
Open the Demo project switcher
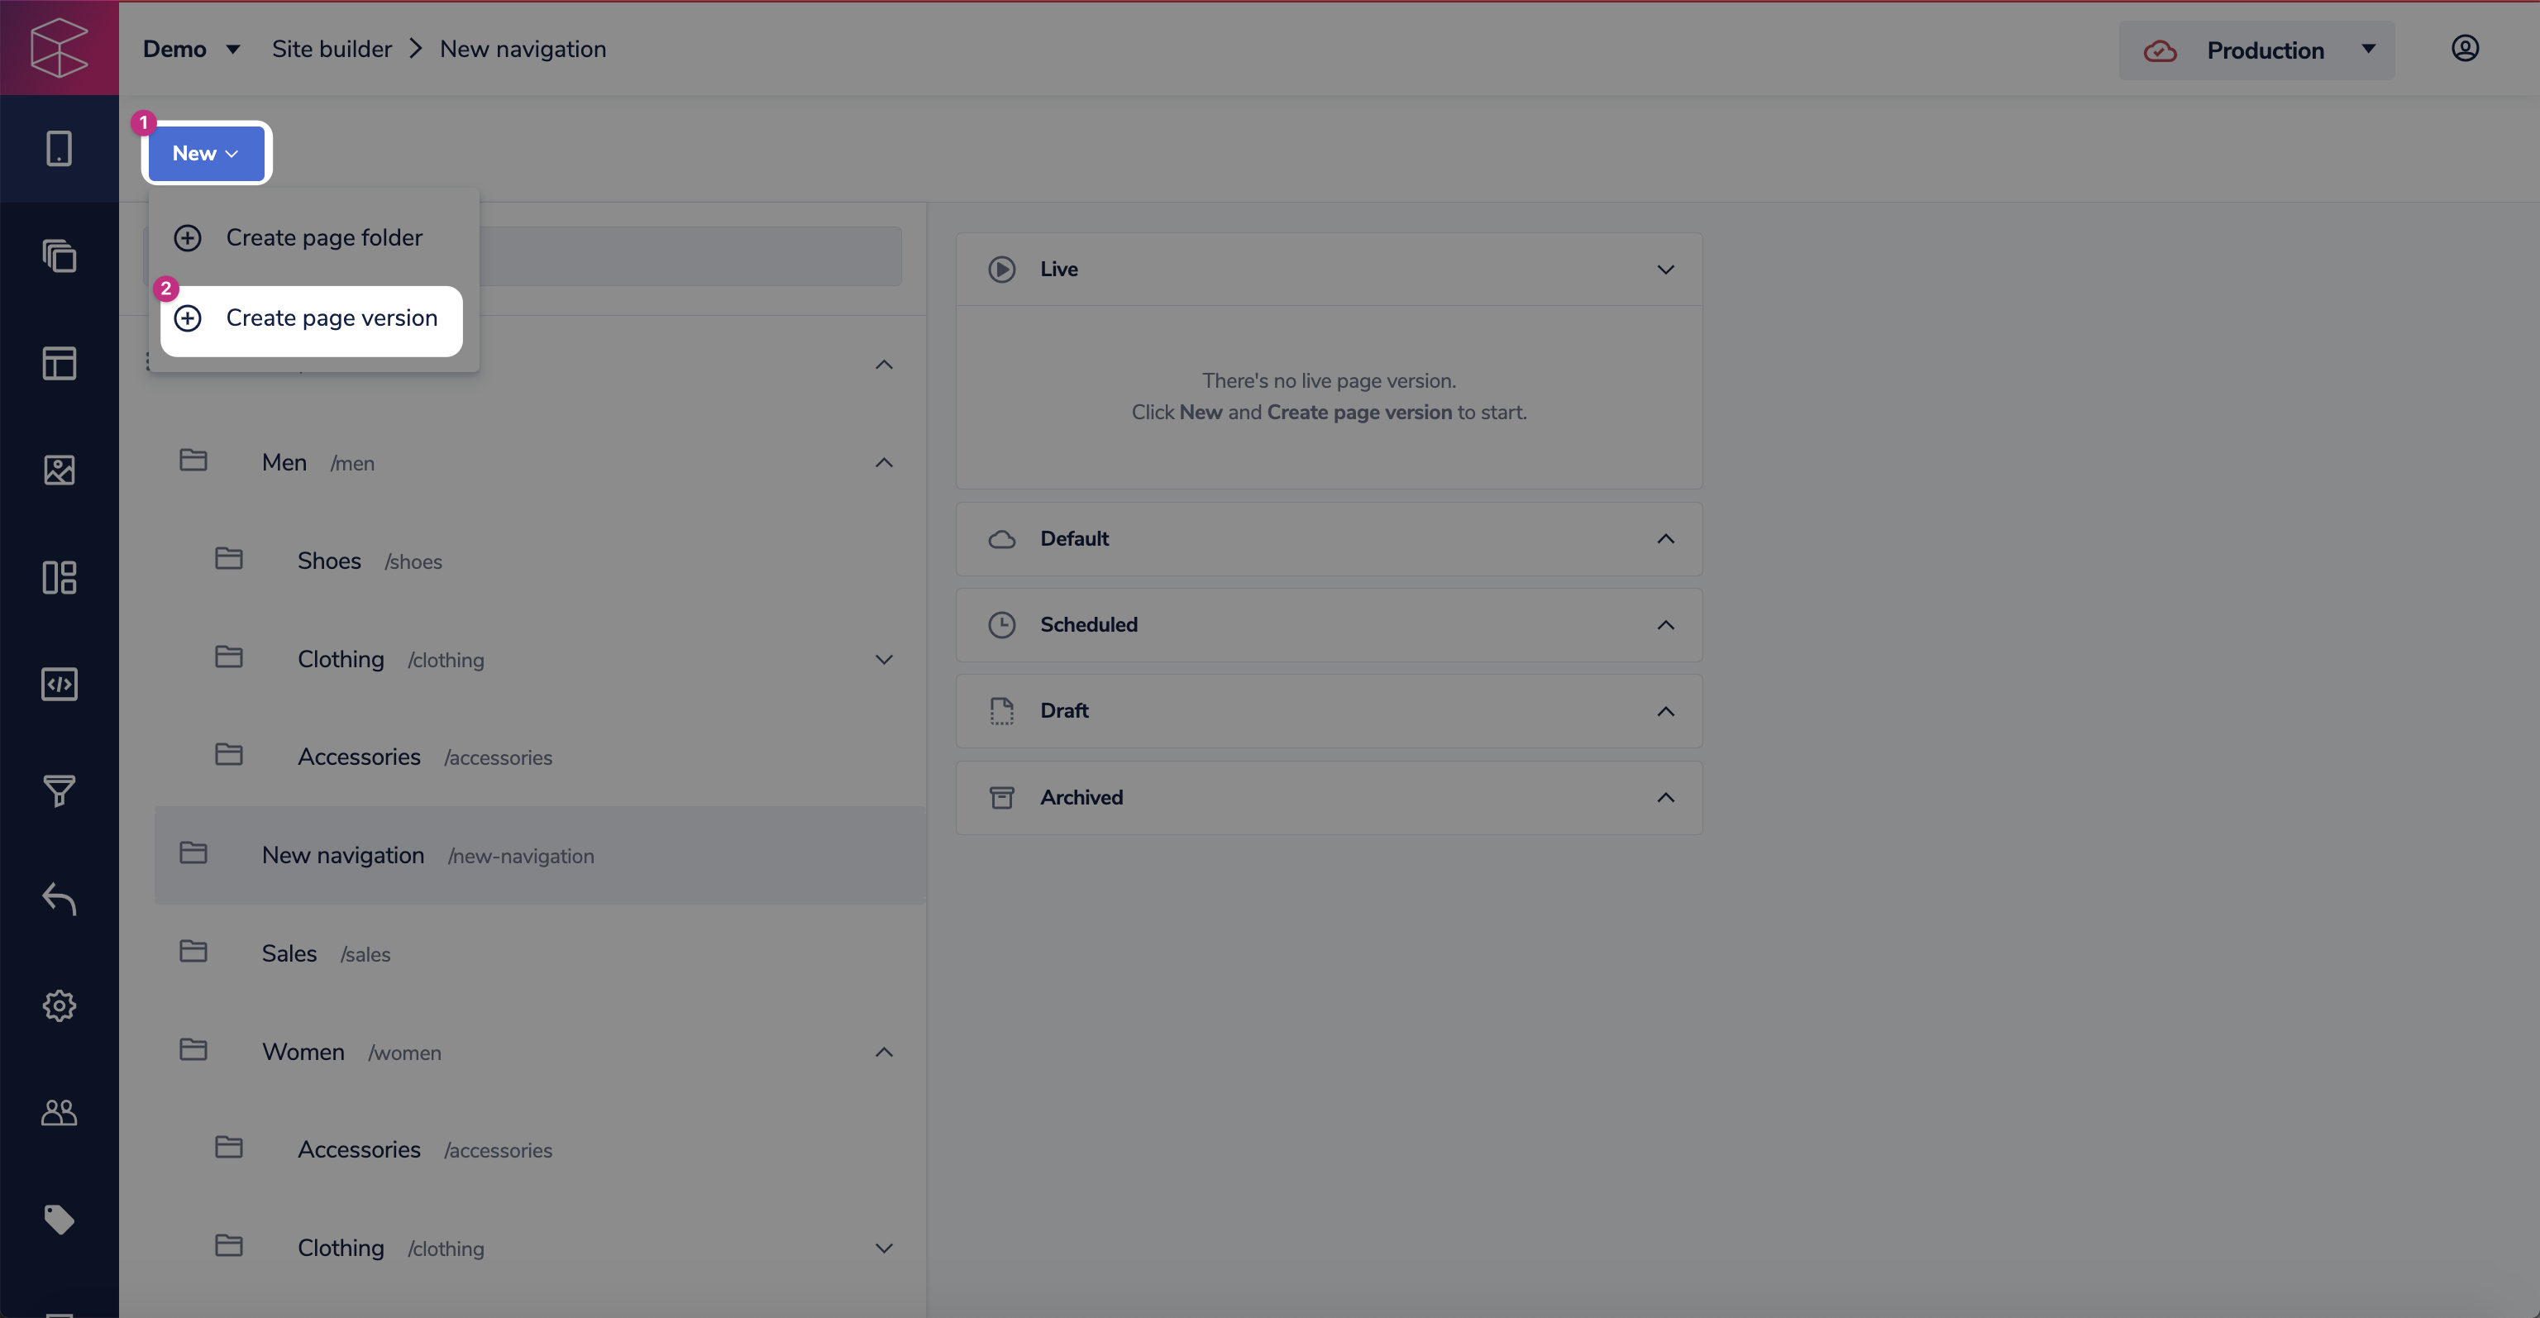191,50
